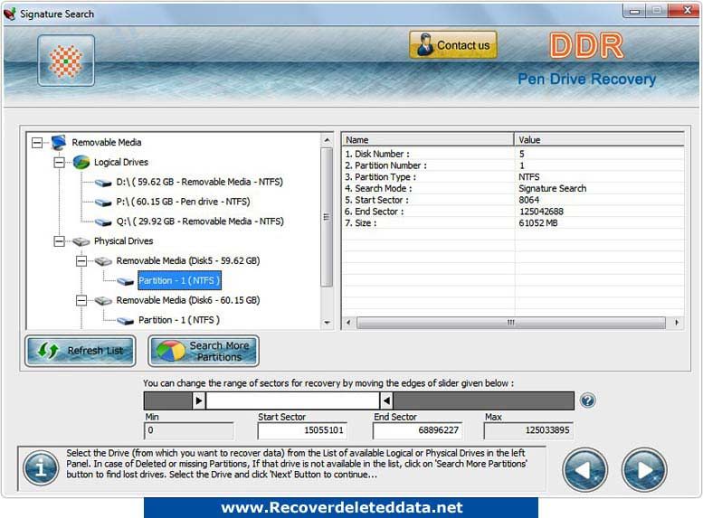
Task: Click the details horizontal scrollbar thumb
Action: [x=511, y=323]
